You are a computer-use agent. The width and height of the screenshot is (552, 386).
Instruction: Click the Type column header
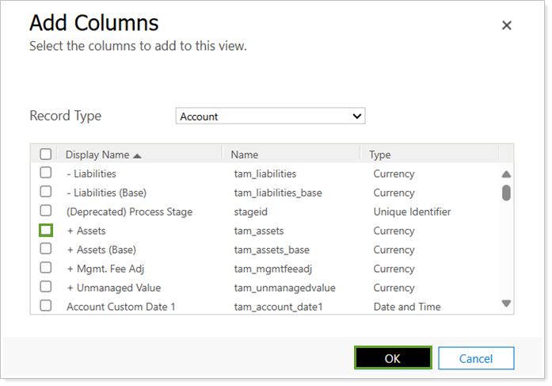click(x=380, y=155)
